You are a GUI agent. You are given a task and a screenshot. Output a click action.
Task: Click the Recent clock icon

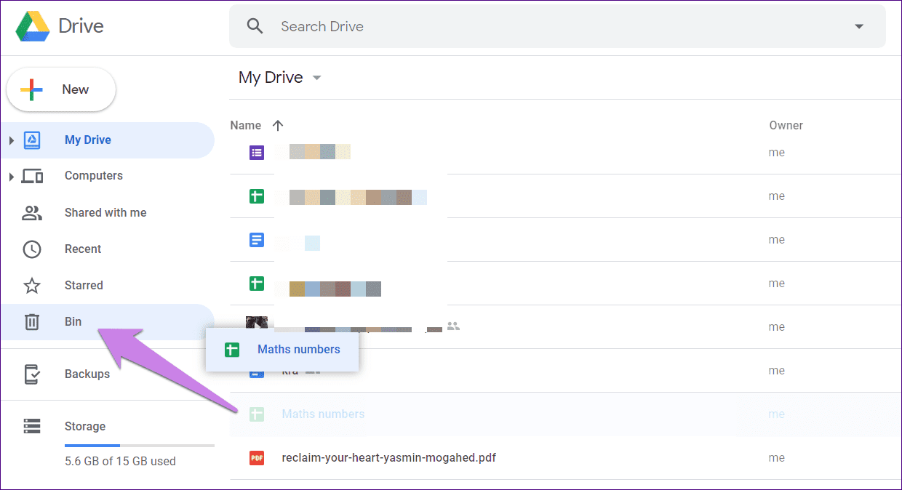(32, 249)
